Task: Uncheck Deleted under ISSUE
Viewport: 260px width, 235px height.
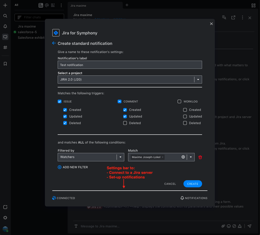Action: (x=65, y=123)
